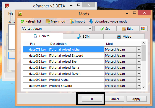Expand Mod dropdown for data083.kom row
This screenshot has height=108, width=155.
click(139, 68)
